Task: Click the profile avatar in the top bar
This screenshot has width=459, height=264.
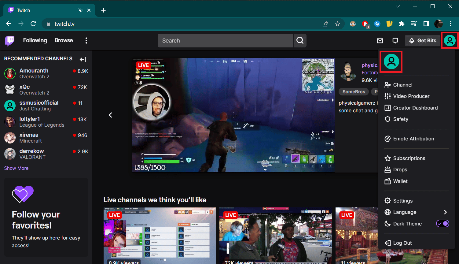Action: pyautogui.click(x=450, y=40)
